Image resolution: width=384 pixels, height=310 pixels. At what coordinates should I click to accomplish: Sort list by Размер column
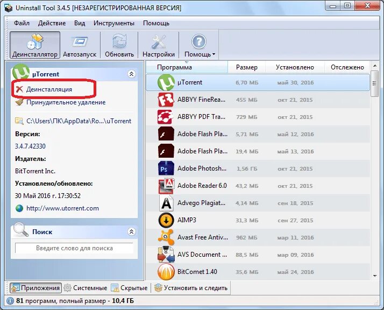tap(247, 67)
